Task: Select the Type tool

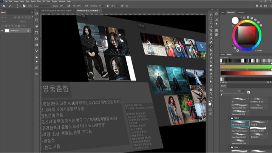Action: pyautogui.click(x=211, y=78)
